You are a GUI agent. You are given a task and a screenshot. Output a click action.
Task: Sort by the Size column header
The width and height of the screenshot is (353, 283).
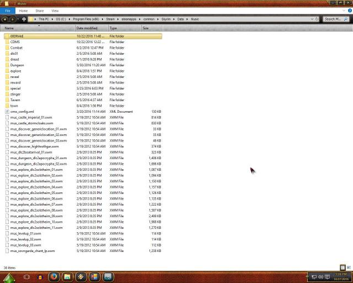tap(152, 28)
